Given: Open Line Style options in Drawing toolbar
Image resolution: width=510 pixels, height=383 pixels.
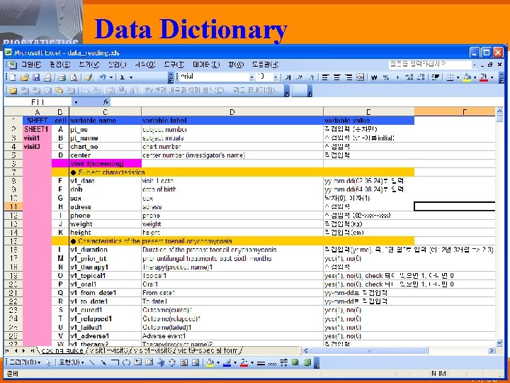Looking at the screenshot, I should [261, 363].
